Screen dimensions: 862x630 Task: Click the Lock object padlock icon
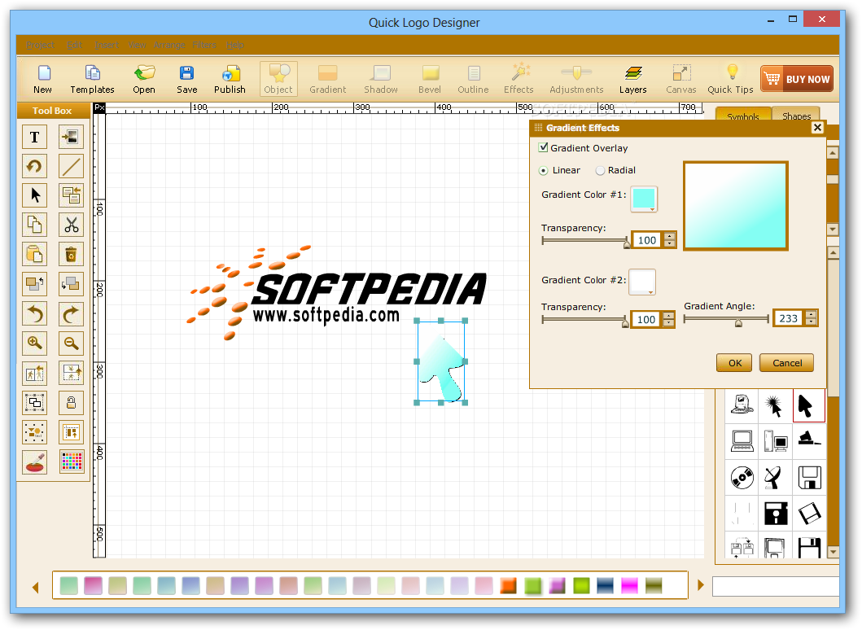72,403
